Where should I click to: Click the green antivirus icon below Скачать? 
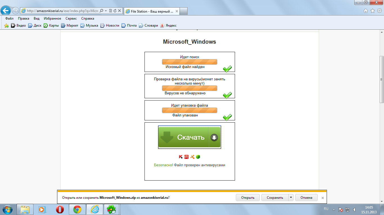198,157
